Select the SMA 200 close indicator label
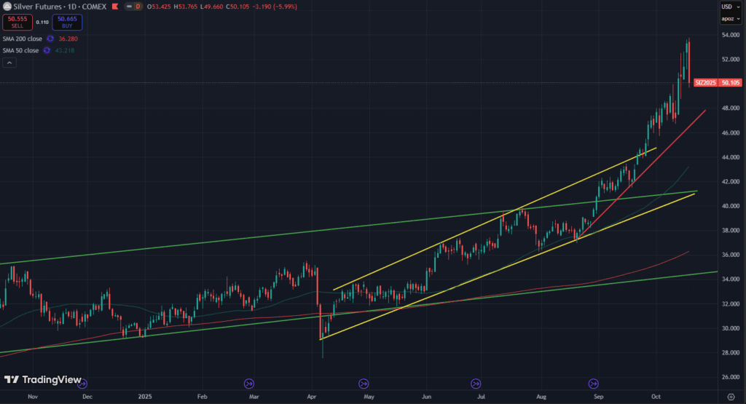The width and height of the screenshot is (746, 404). 20,38
